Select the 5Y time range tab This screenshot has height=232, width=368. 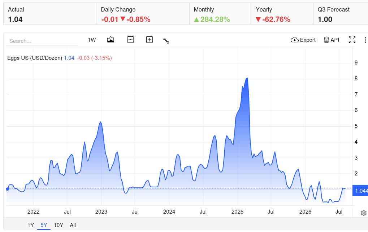(x=44, y=225)
